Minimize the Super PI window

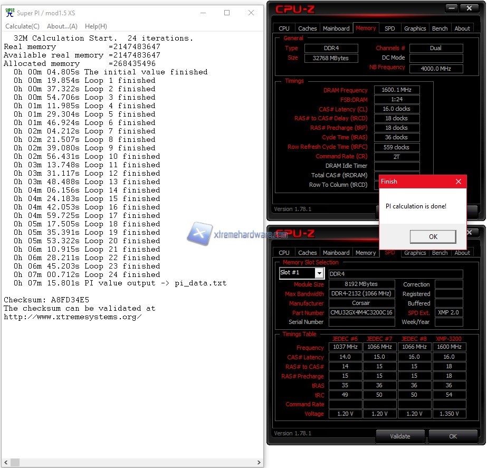coord(203,13)
